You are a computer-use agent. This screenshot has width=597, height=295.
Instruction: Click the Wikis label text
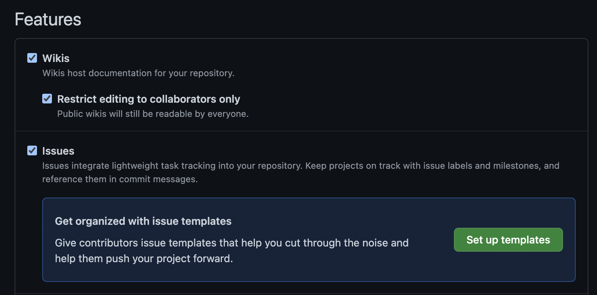tap(56, 58)
